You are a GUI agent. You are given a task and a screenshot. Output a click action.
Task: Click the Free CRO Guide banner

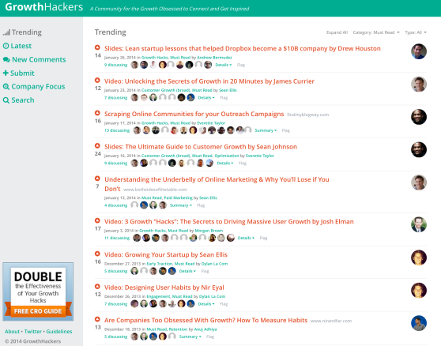[38, 291]
